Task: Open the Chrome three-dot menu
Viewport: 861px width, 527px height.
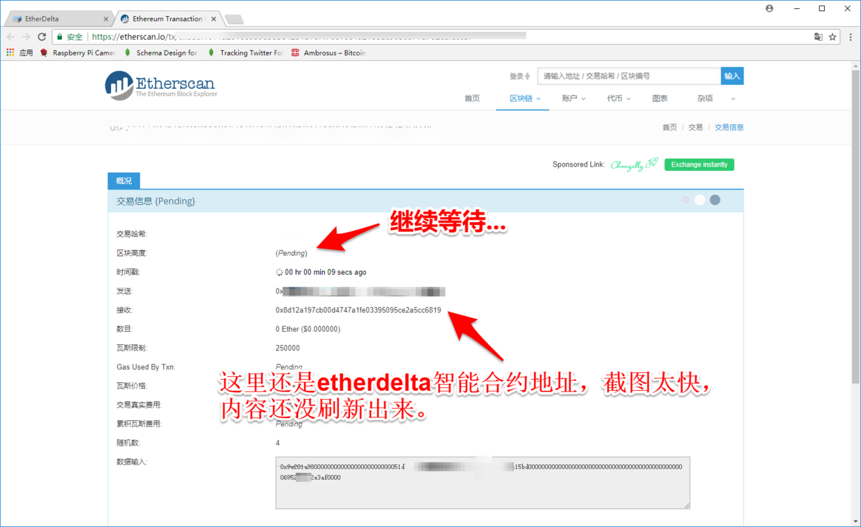Action: [x=851, y=37]
